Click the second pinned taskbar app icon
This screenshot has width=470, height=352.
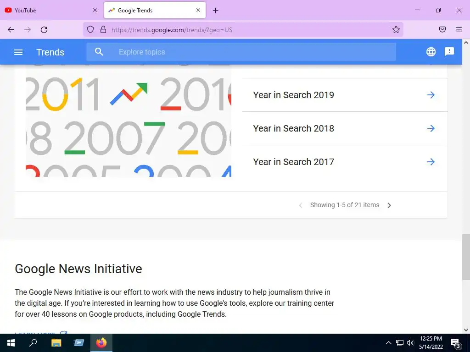[78, 343]
